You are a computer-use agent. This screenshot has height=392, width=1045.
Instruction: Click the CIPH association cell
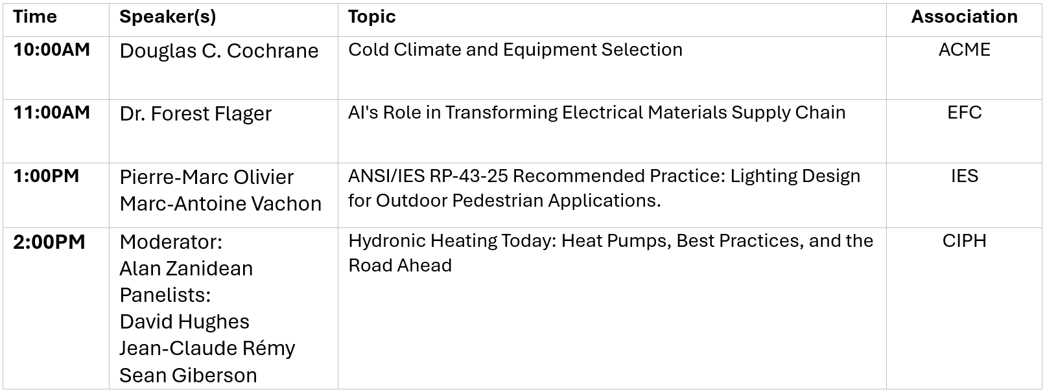[964, 241]
